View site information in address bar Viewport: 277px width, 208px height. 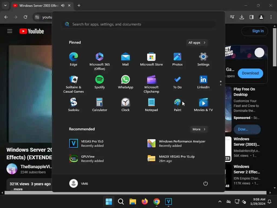[37, 17]
